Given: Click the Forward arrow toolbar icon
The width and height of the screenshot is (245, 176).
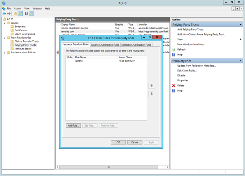Looking at the screenshot, I should [9, 14].
